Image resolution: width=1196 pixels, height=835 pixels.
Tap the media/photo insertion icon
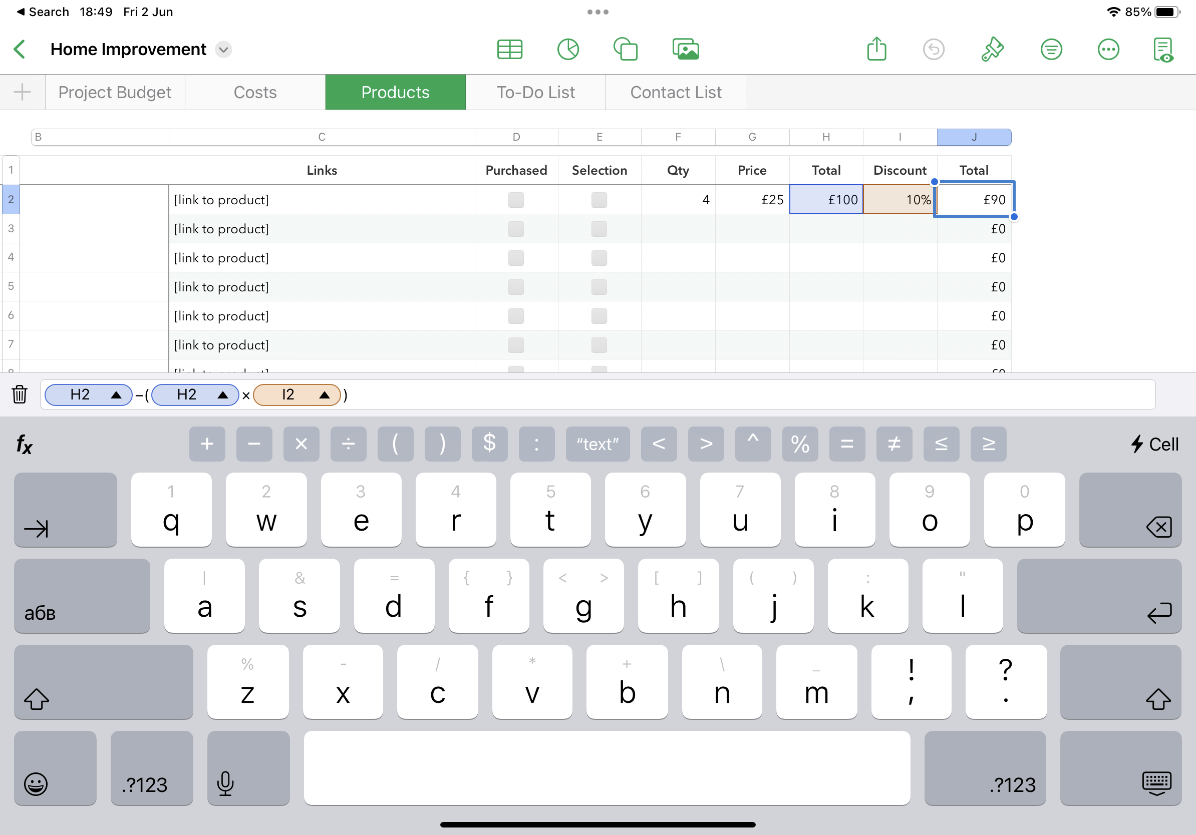[686, 50]
